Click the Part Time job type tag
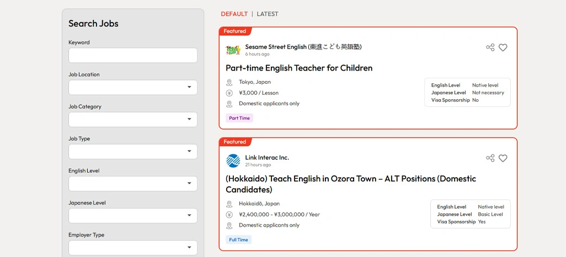This screenshot has height=257, width=566. click(239, 118)
